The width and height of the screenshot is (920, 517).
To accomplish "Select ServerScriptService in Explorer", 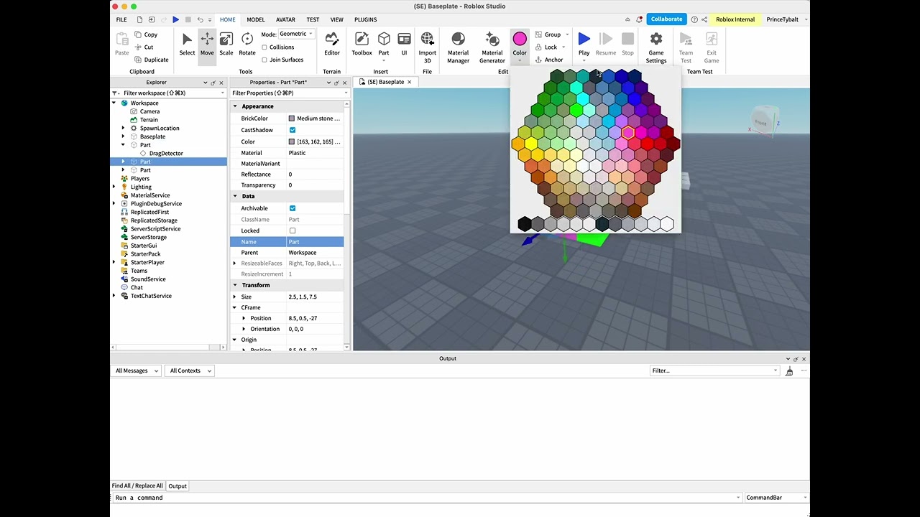I will click(155, 229).
